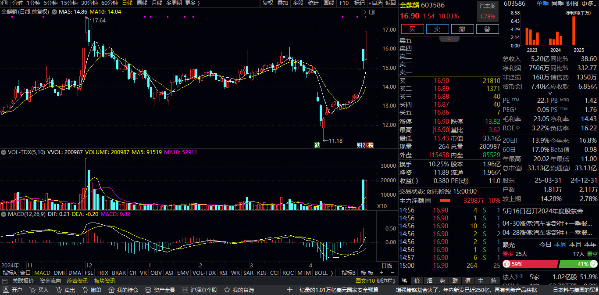Open 金麒麟 chart title dropdown arrow
Screen dimensions: 599x295
coord(53,12)
